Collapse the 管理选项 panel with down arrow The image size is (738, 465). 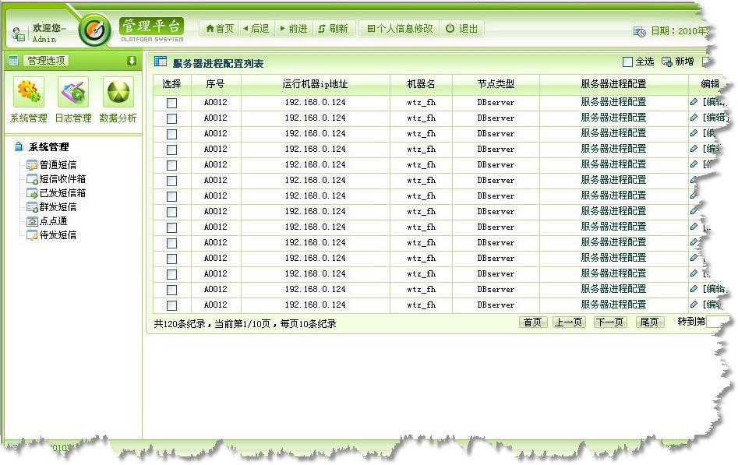pos(132,61)
